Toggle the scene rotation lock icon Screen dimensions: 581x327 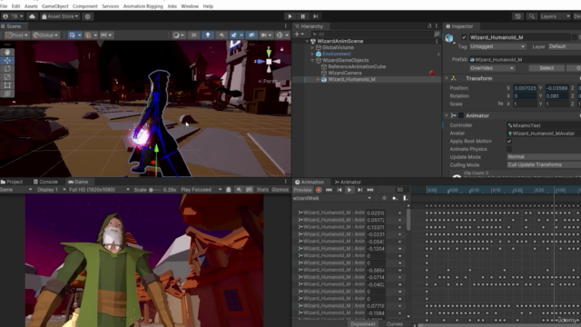(x=281, y=49)
